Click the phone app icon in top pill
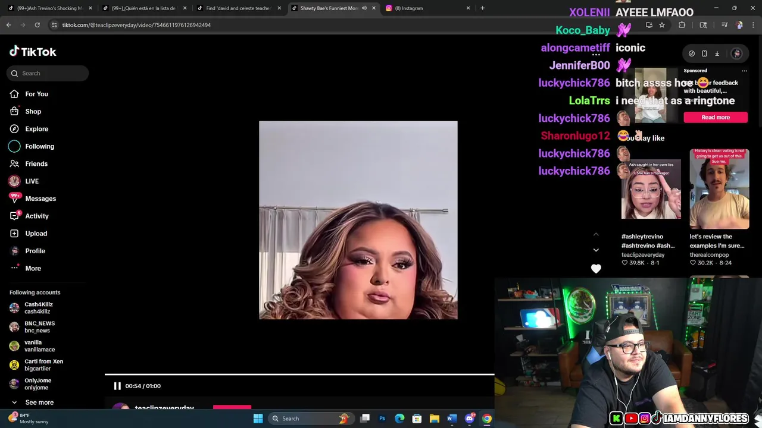 click(x=704, y=53)
